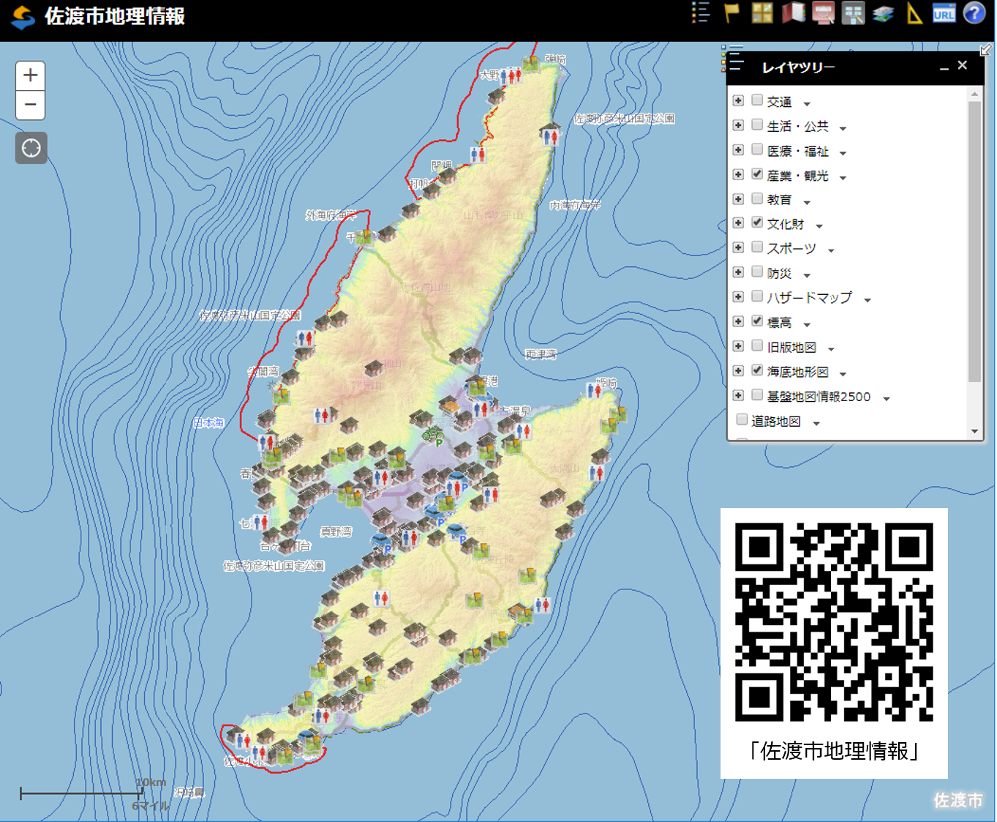Open the URL link tool in the toolbar

tap(943, 13)
